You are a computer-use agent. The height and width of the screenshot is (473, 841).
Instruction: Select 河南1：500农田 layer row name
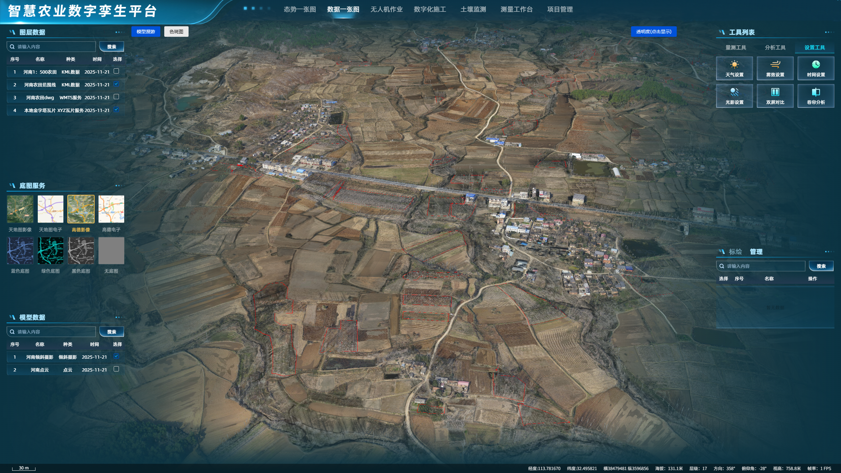click(40, 72)
